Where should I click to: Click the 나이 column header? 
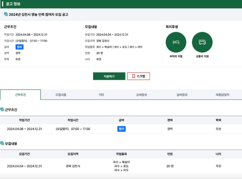pyautogui.click(x=218, y=154)
